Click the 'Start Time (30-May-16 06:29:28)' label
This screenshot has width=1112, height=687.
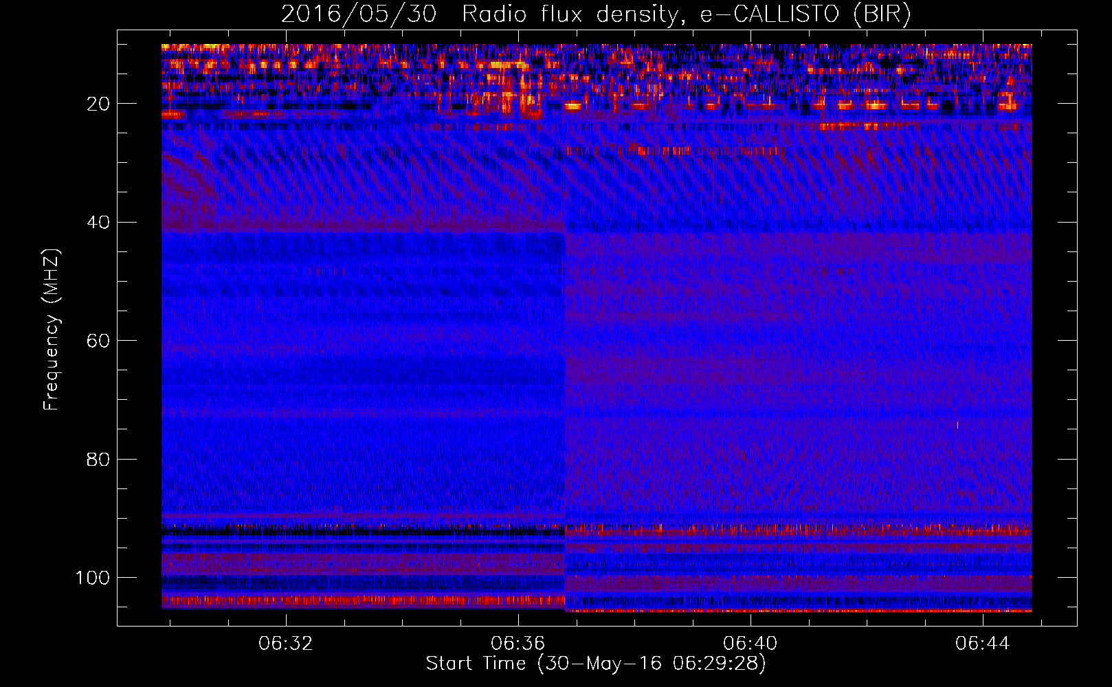[596, 664]
